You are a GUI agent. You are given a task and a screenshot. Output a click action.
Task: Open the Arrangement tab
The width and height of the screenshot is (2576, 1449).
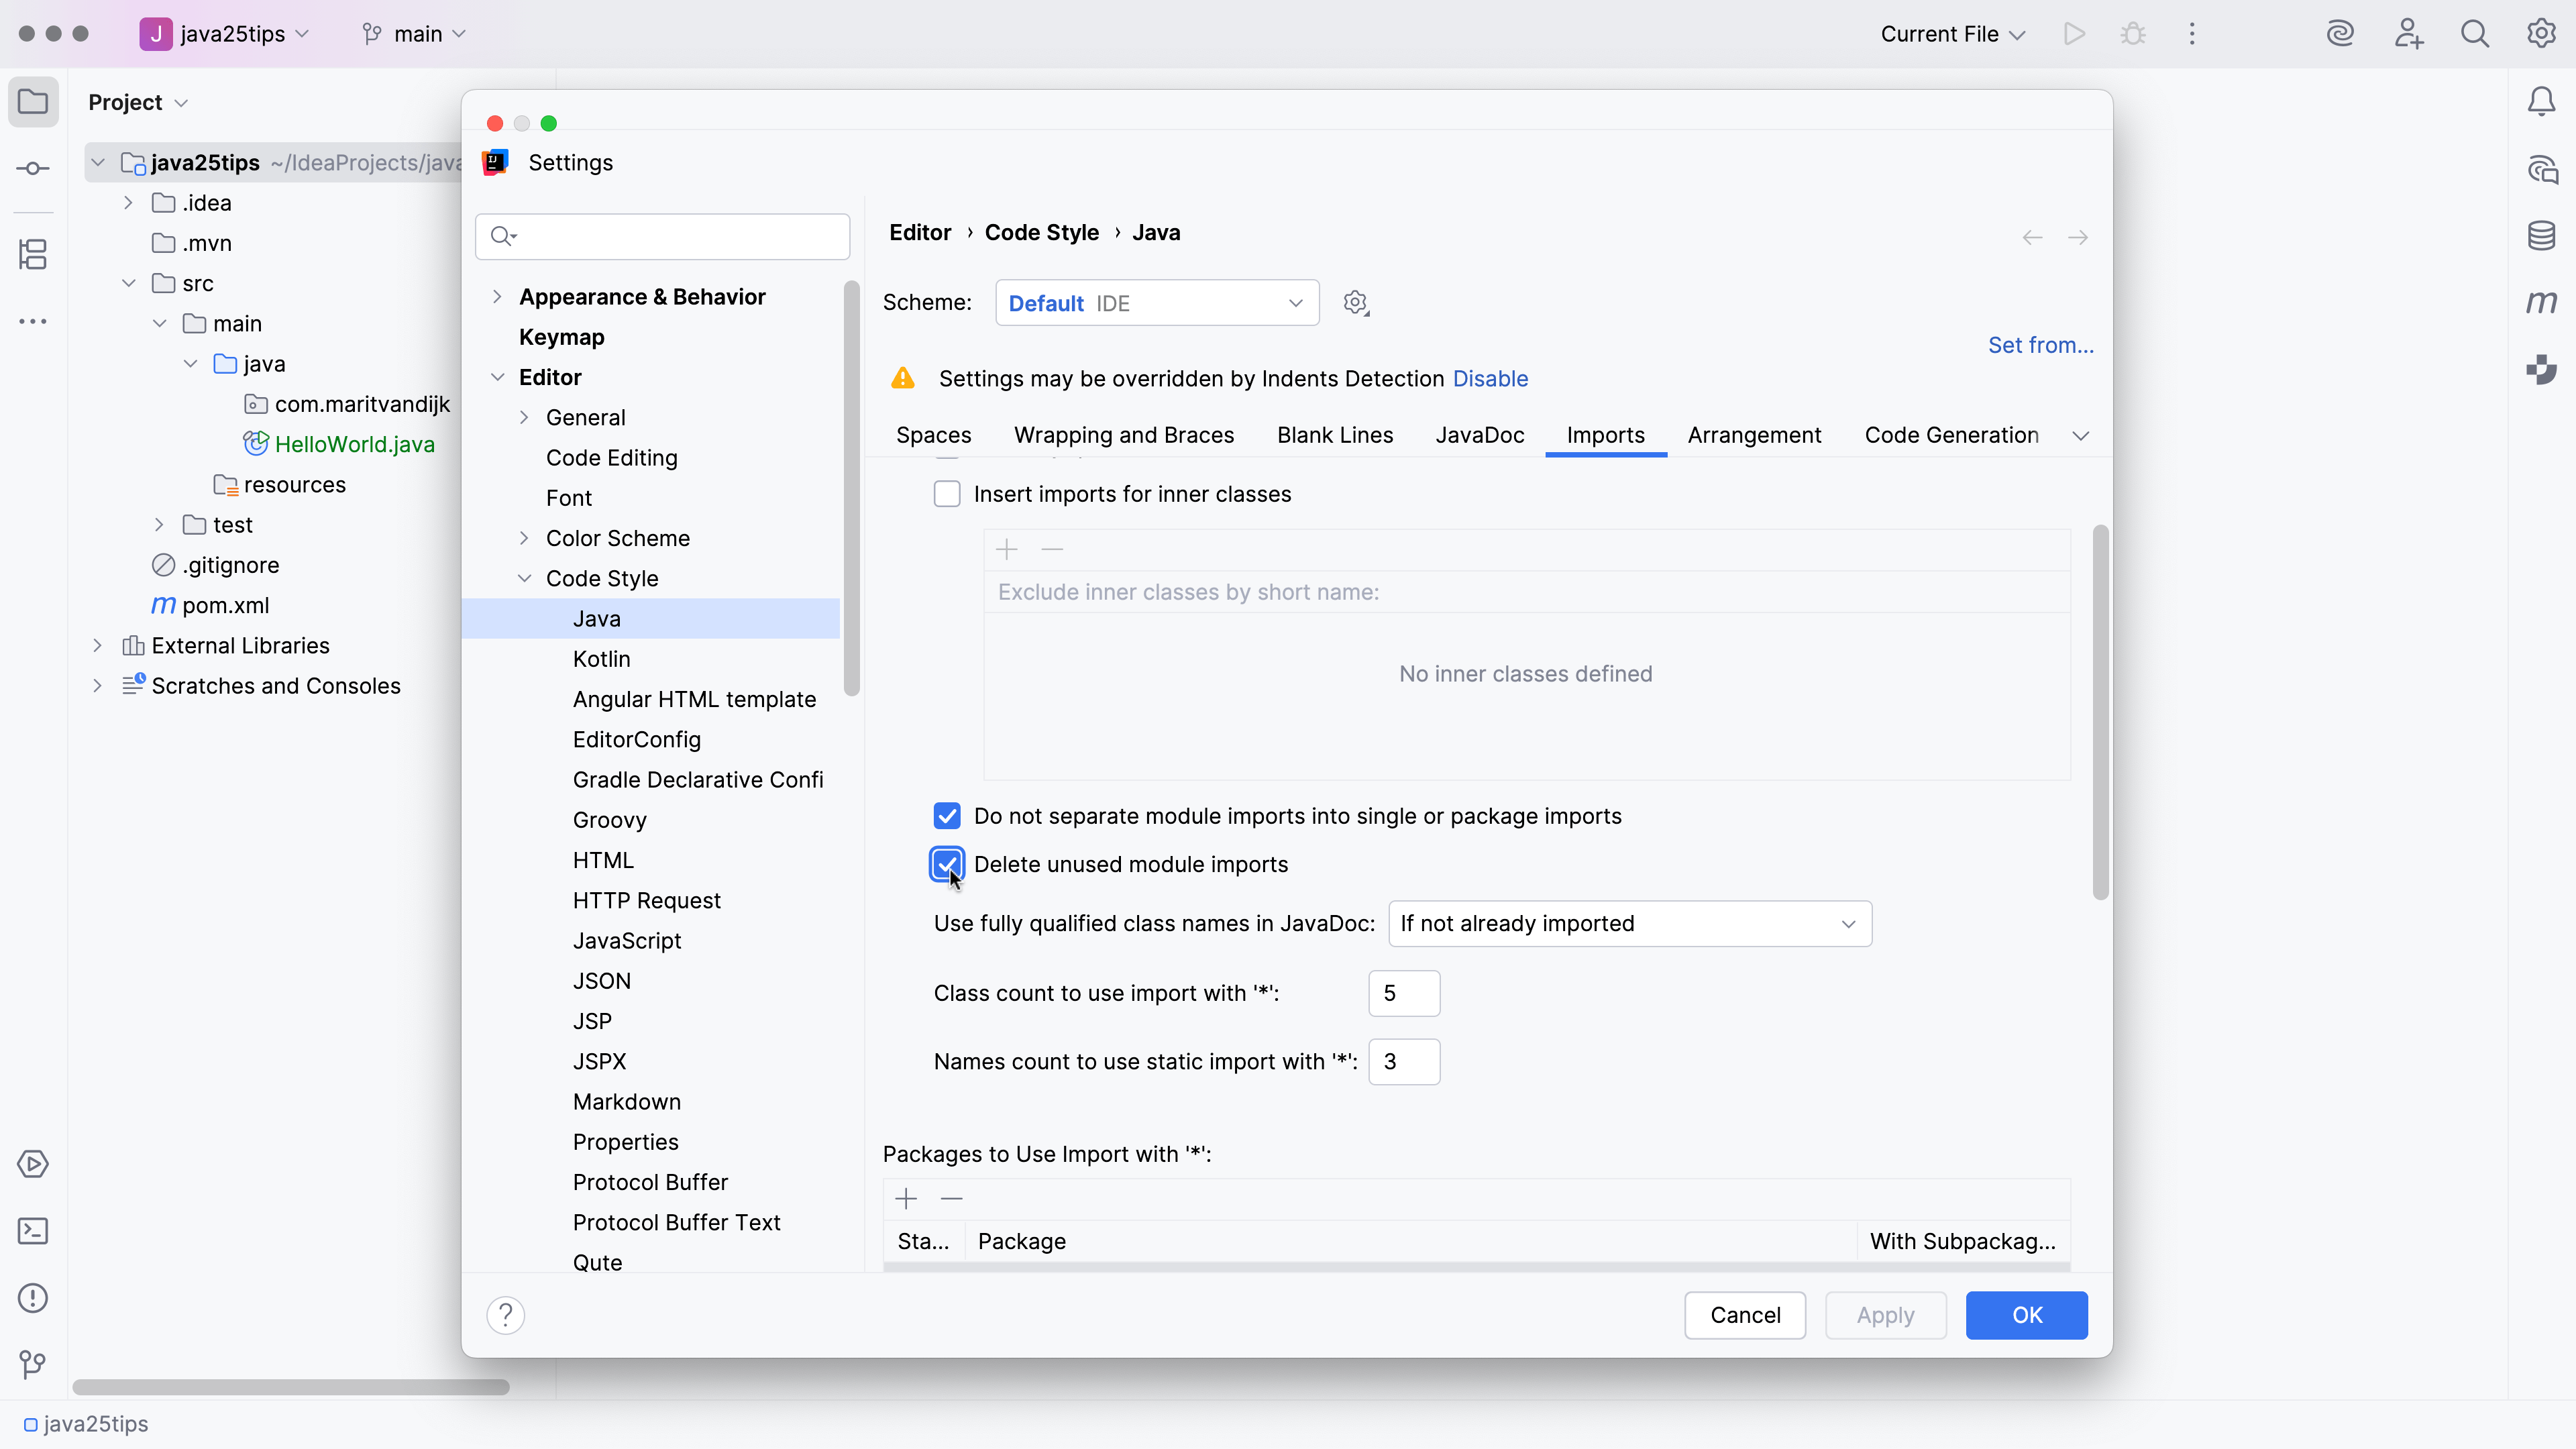click(x=1754, y=435)
